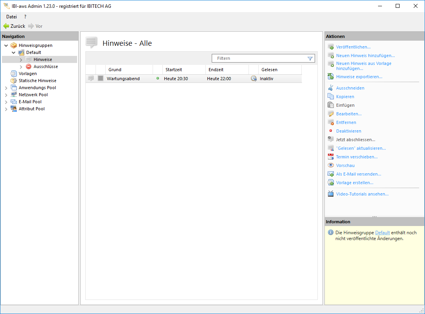The image size is (425, 314).
Task: Click the Video-Tutorials TV icon
Action: coord(331,194)
